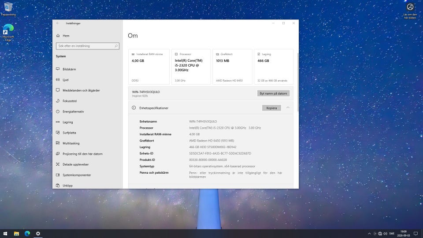Click Läs om den här bilden icon

click(410, 11)
